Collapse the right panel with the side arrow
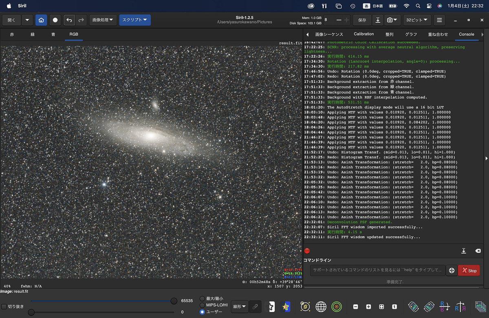 pos(486,158)
